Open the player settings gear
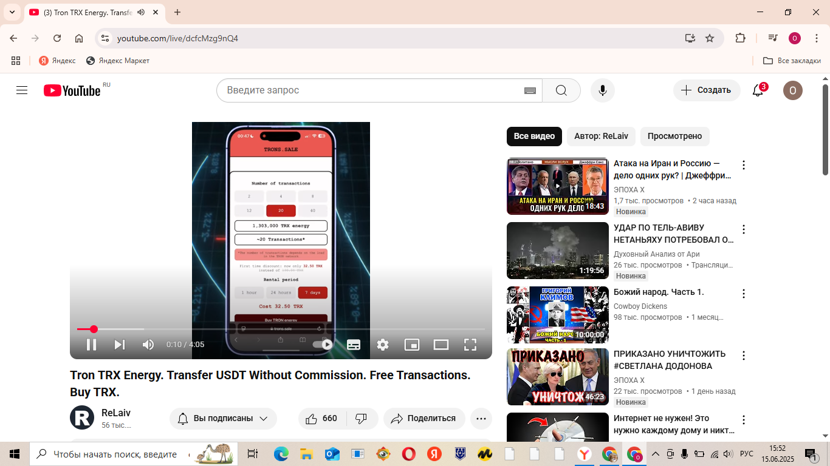 [383, 345]
